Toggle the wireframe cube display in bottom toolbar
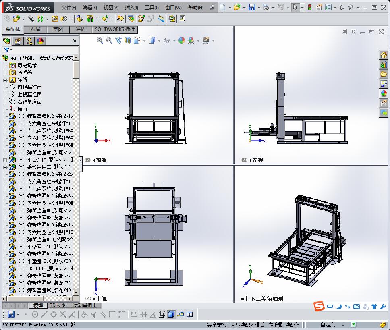Screen dimensions: 390x330 [x=162, y=314]
